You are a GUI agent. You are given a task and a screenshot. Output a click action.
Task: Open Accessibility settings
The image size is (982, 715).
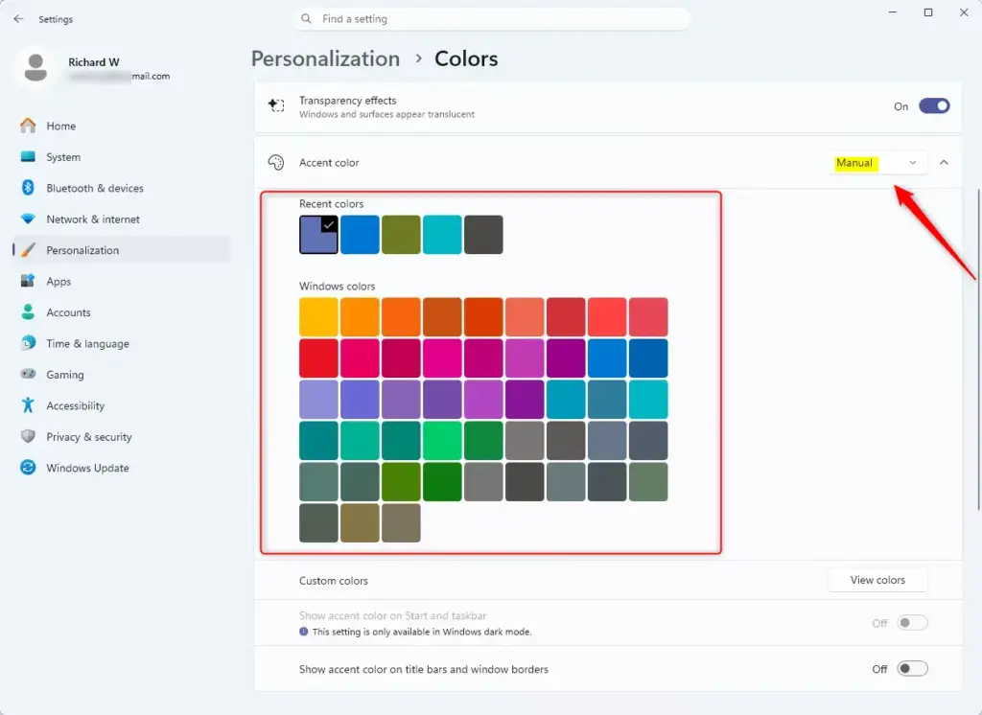tap(122, 405)
